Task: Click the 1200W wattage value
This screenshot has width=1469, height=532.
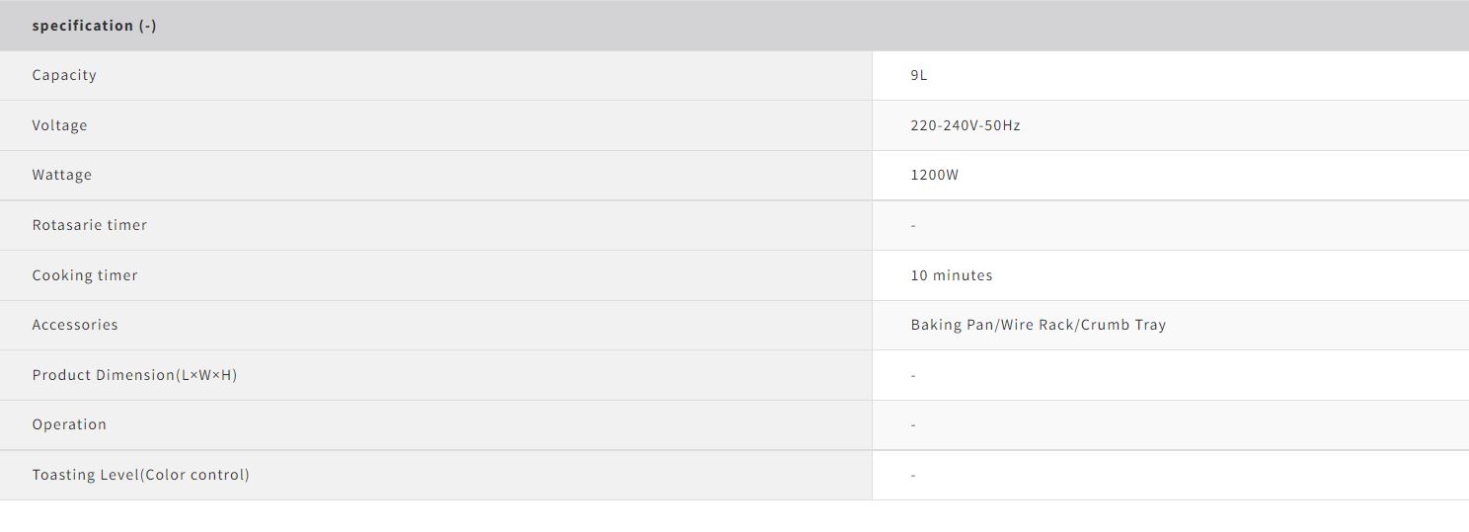Action: coord(934,175)
